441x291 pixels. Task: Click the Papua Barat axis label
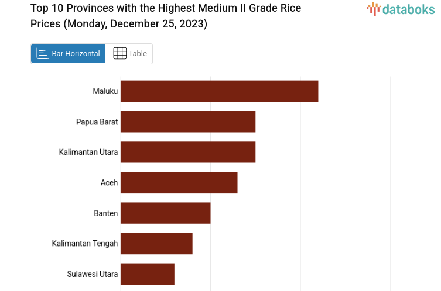click(x=97, y=122)
